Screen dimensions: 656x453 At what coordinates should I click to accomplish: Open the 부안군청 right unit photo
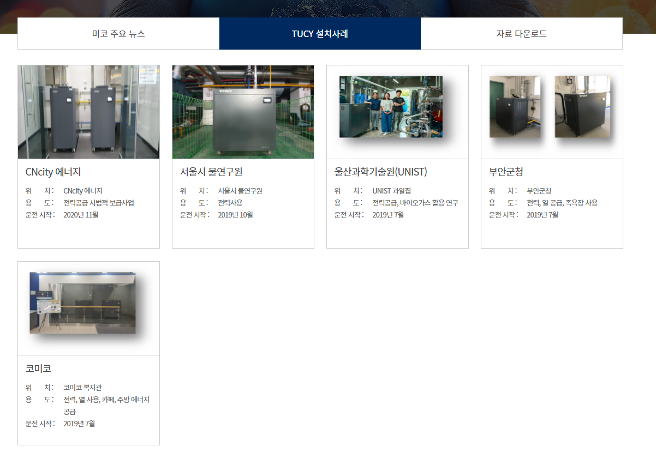click(582, 106)
